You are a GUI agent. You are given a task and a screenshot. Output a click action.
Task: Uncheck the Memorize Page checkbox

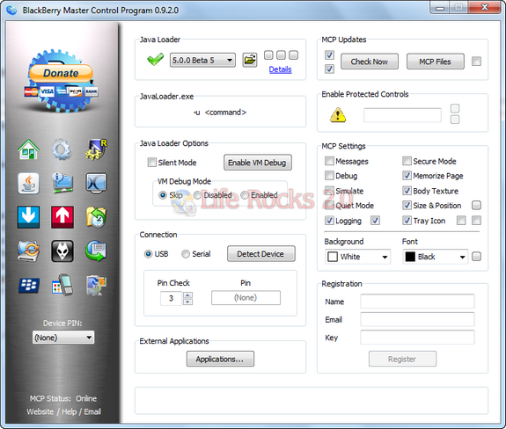(407, 176)
